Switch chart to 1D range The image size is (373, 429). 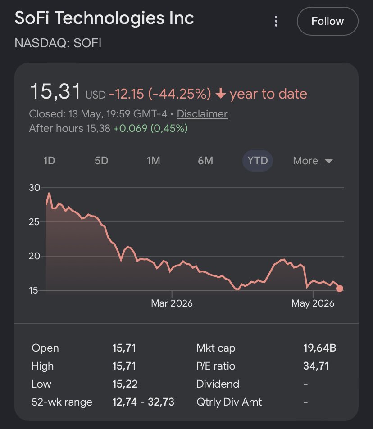pos(49,161)
